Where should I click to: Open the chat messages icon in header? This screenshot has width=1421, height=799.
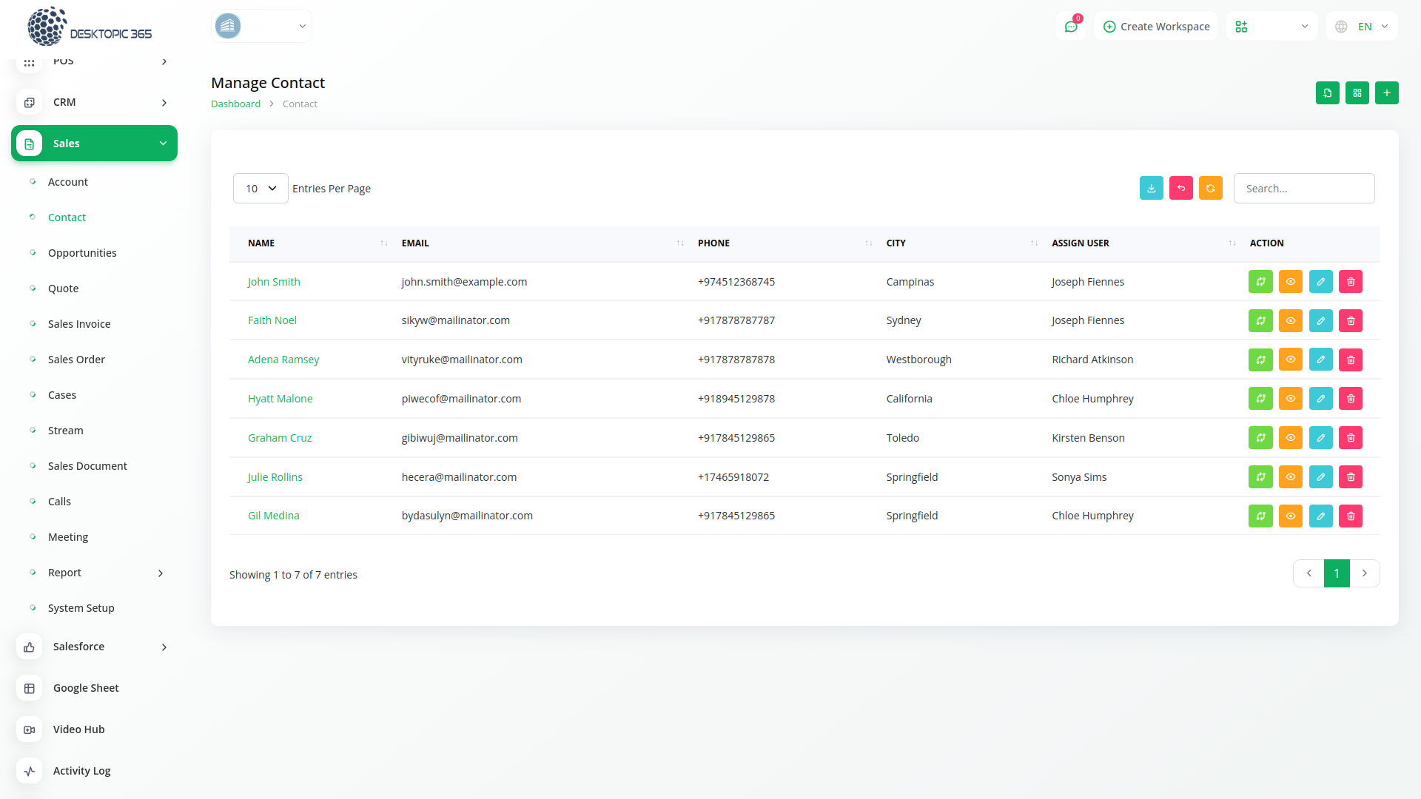pyautogui.click(x=1071, y=27)
